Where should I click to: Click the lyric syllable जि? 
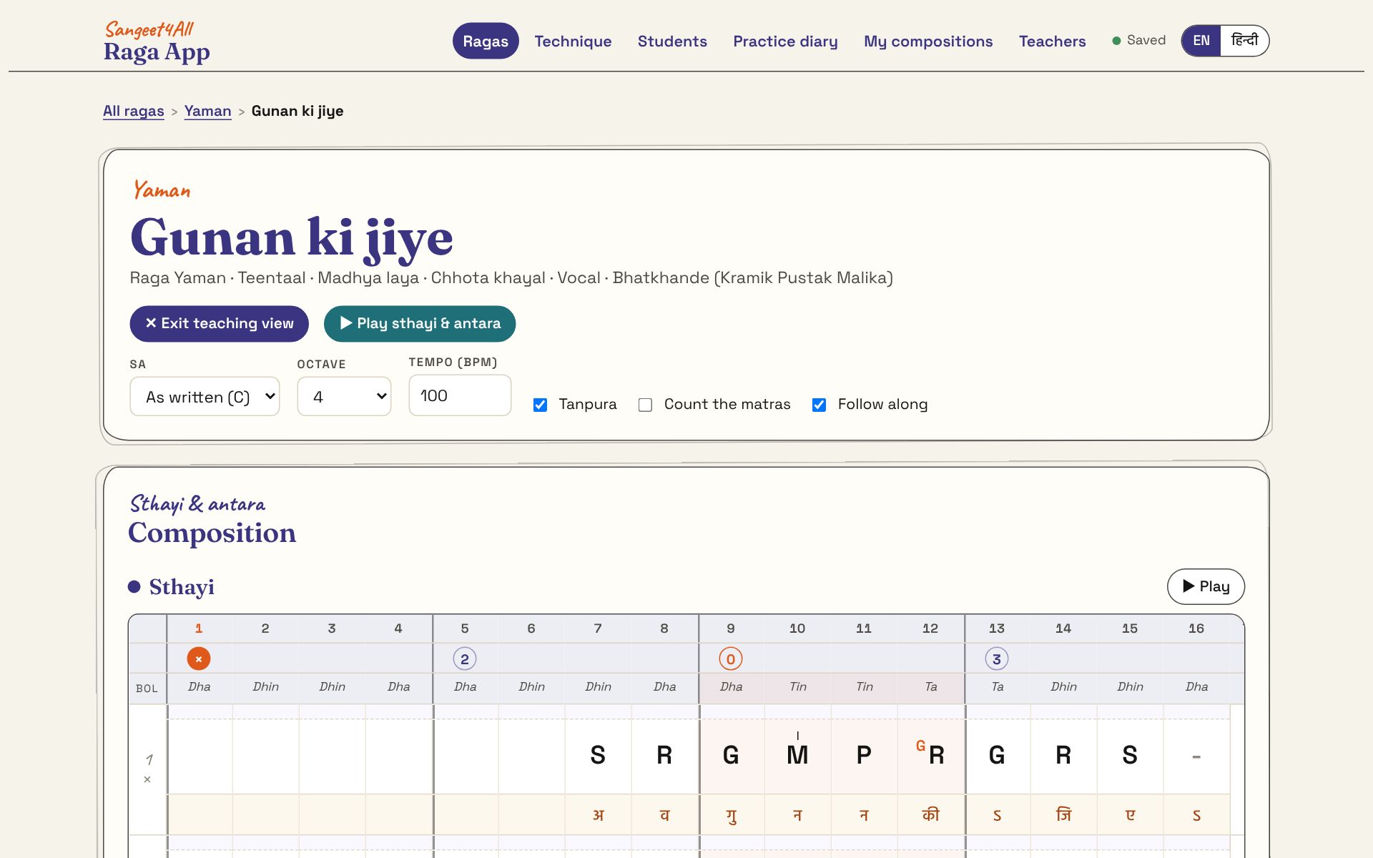pos(1063,814)
